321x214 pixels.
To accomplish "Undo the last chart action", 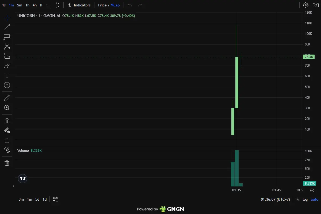I will (x=130, y=5).
